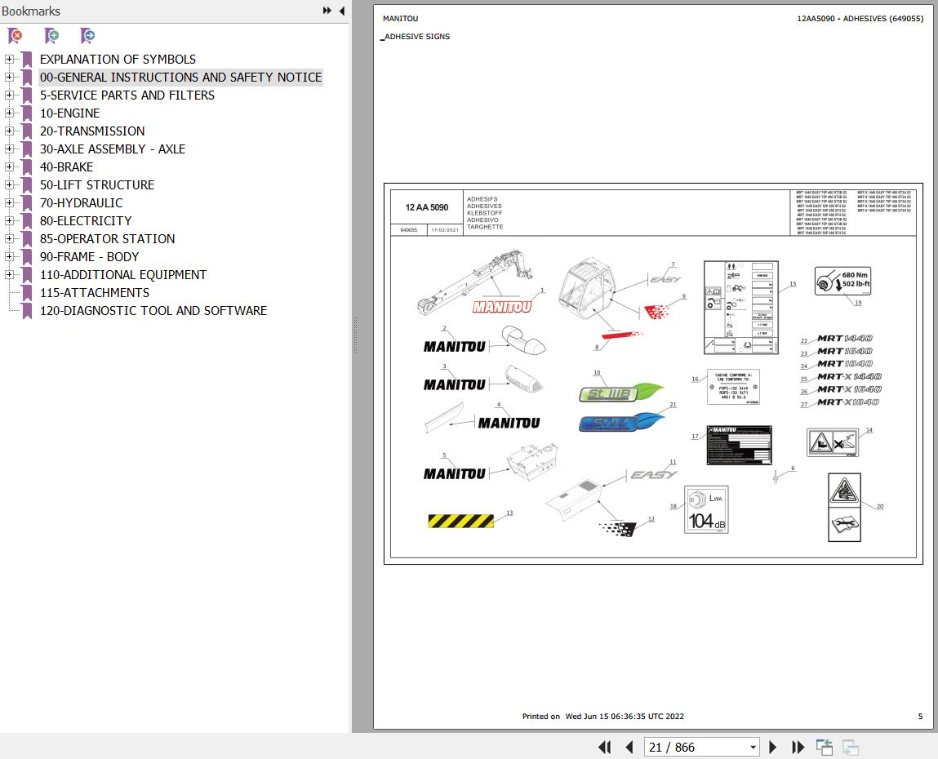Open 5-SERVICE PARTS AND FILTERS bookmark

tap(127, 95)
